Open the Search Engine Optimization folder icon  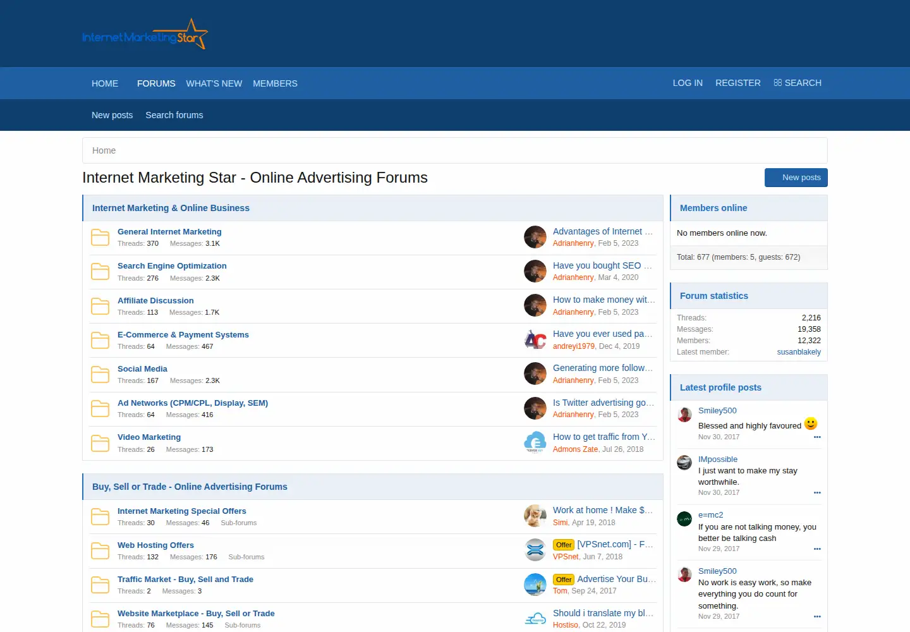pyautogui.click(x=100, y=272)
